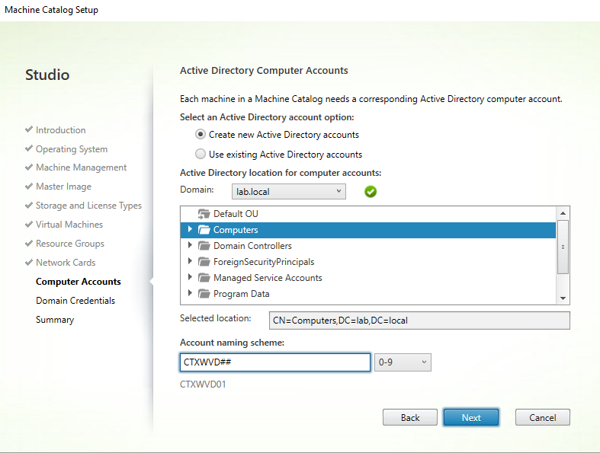
Task: Click the CTXWVD01 example name text
Action: click(203, 384)
